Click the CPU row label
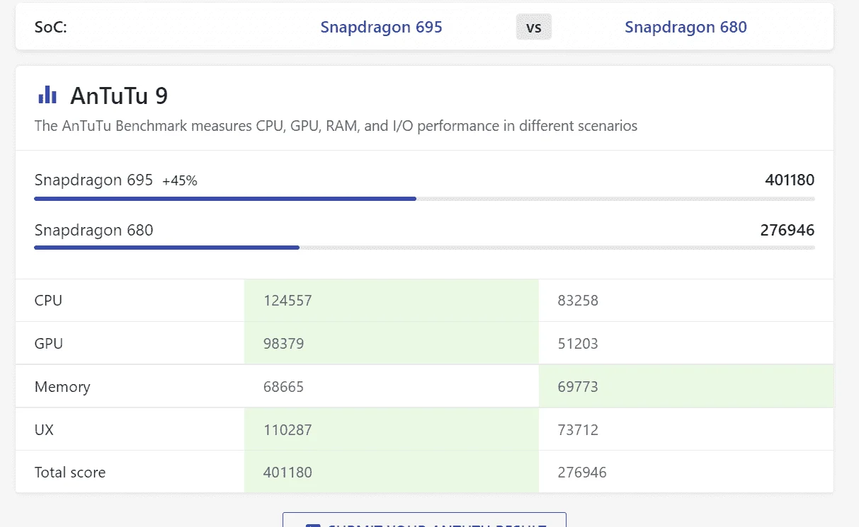 [48, 301]
